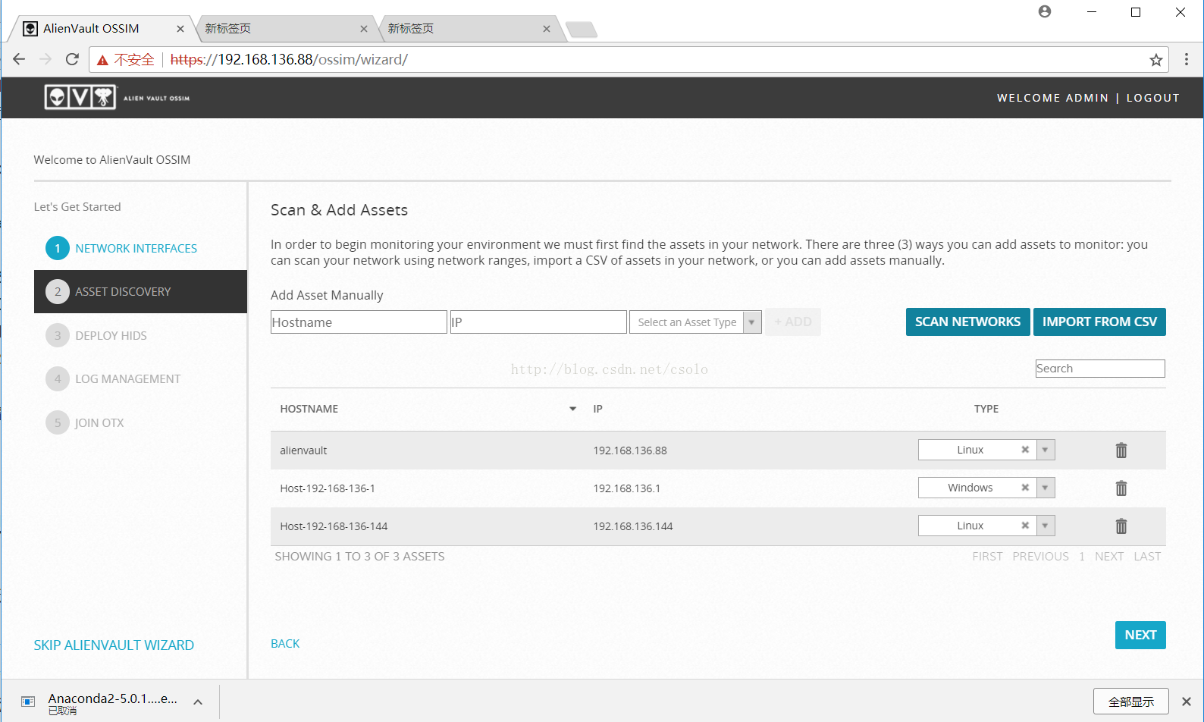Select alienvault hostname cell
This screenshot has width=1204, height=722.
point(303,450)
